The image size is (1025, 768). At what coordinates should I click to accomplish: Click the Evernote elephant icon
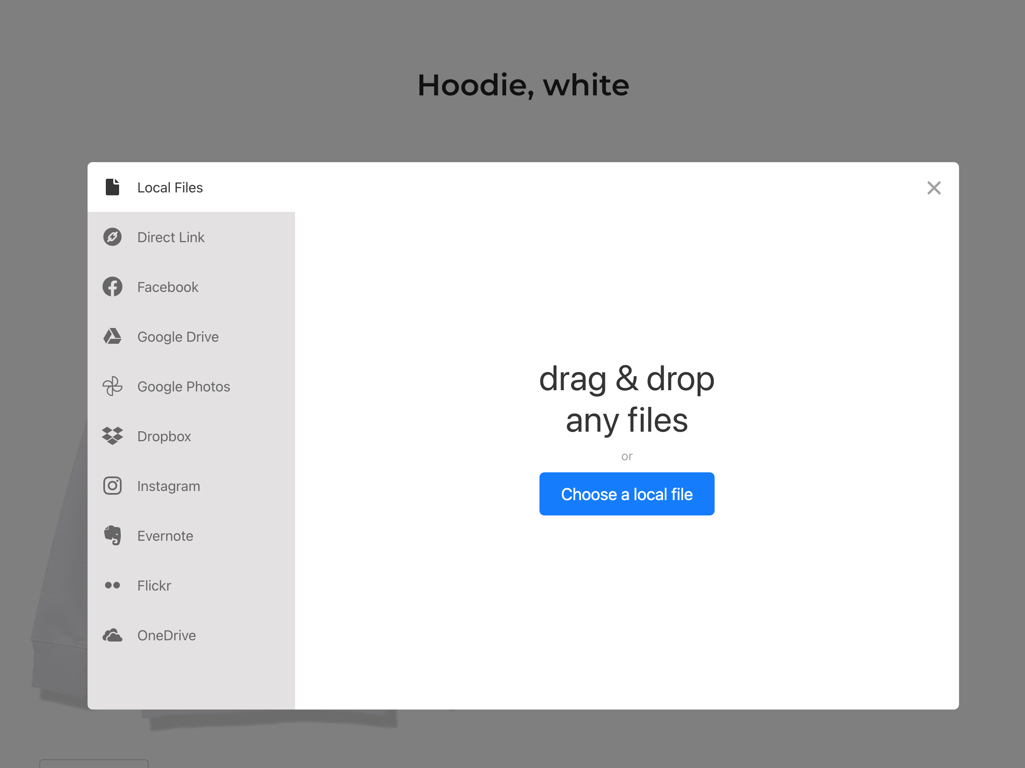(x=112, y=536)
